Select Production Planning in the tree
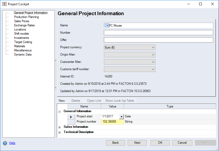219x151 pixels. click(x=26, y=17)
